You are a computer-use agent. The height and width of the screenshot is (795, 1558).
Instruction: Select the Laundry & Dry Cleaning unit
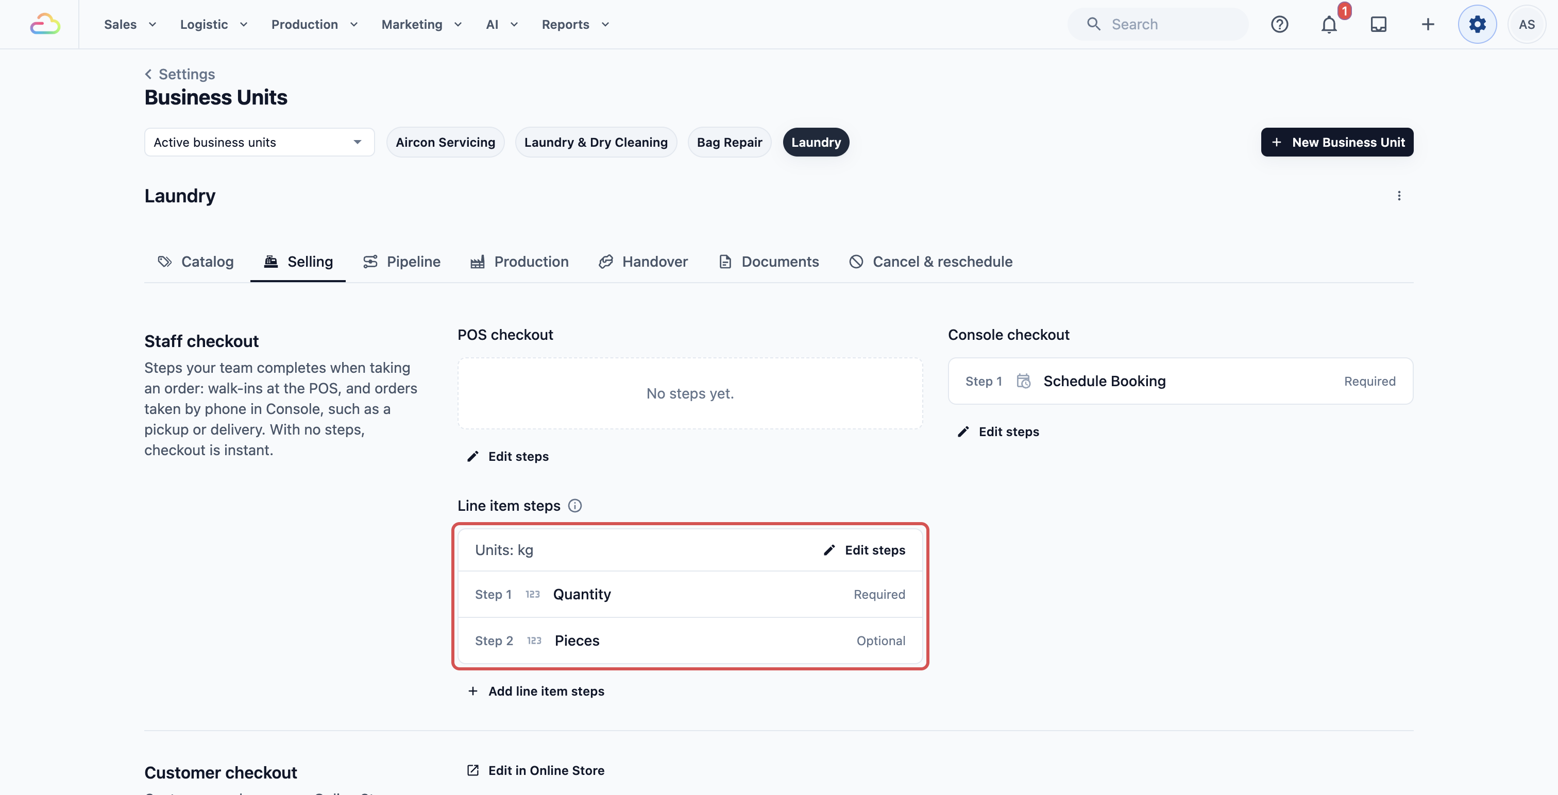pyautogui.click(x=596, y=142)
